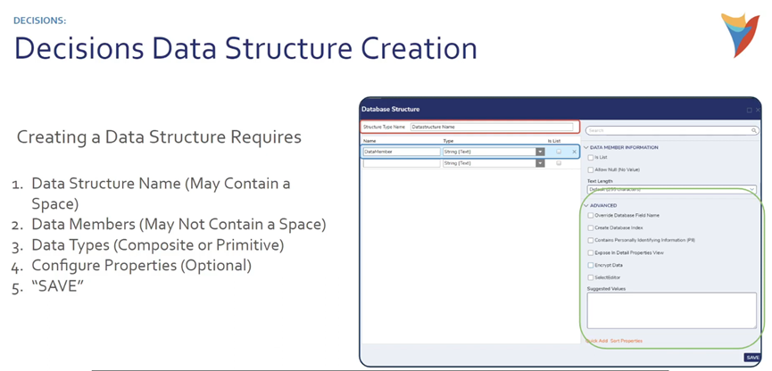
Task: Open the Type dropdown in the empty second row
Action: point(540,163)
